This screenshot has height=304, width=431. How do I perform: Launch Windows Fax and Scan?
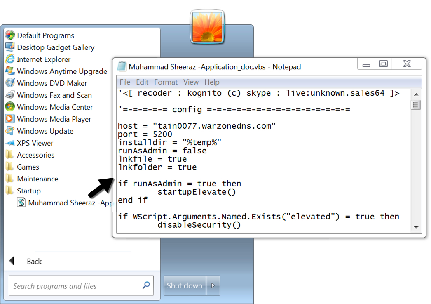(54, 95)
